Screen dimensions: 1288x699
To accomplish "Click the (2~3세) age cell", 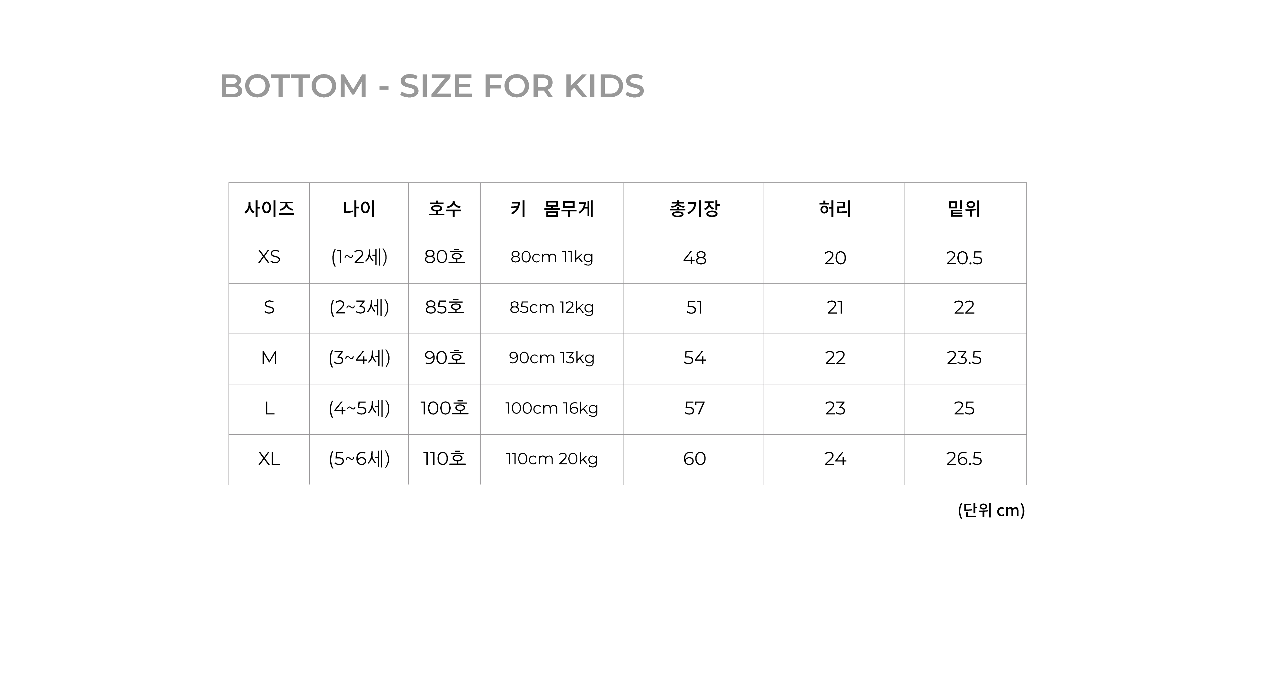I will [x=359, y=307].
